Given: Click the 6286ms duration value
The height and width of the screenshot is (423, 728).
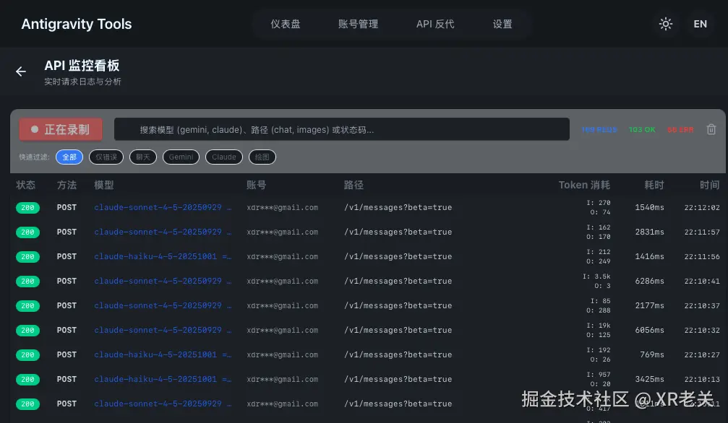Looking at the screenshot, I should 649,281.
